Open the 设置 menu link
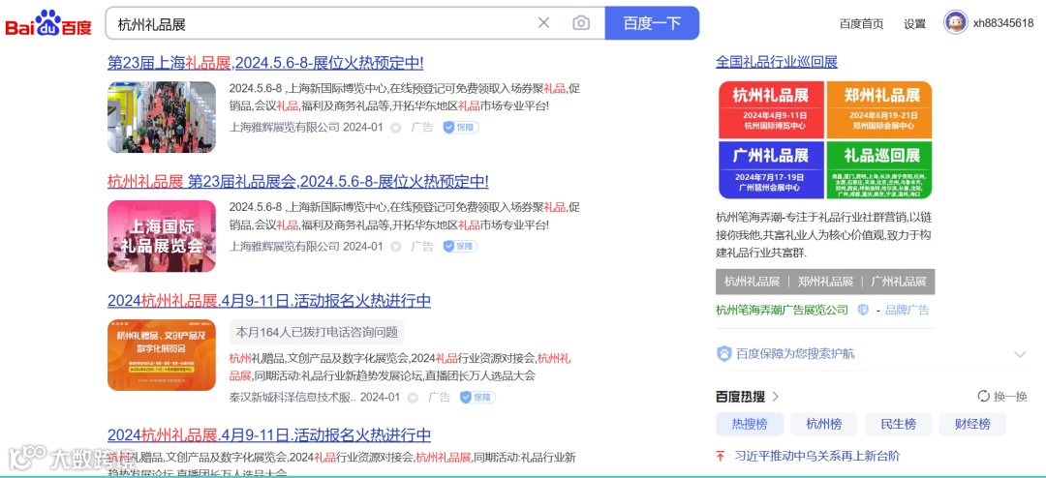 click(914, 24)
